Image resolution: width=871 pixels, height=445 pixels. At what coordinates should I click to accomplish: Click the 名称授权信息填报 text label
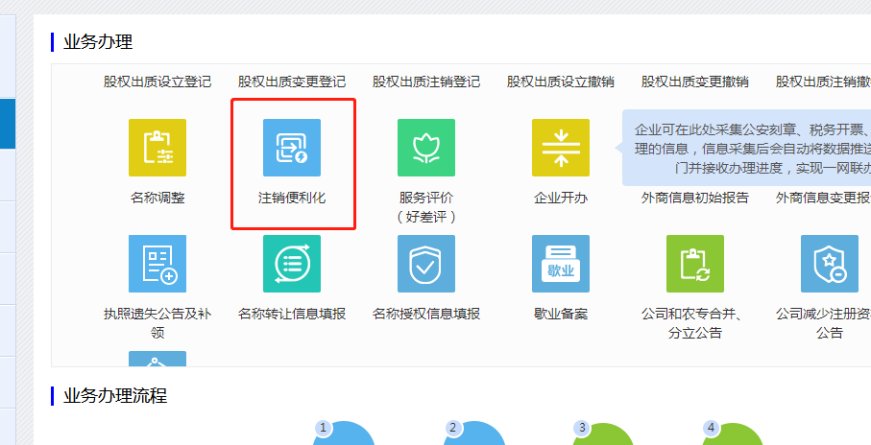click(426, 314)
